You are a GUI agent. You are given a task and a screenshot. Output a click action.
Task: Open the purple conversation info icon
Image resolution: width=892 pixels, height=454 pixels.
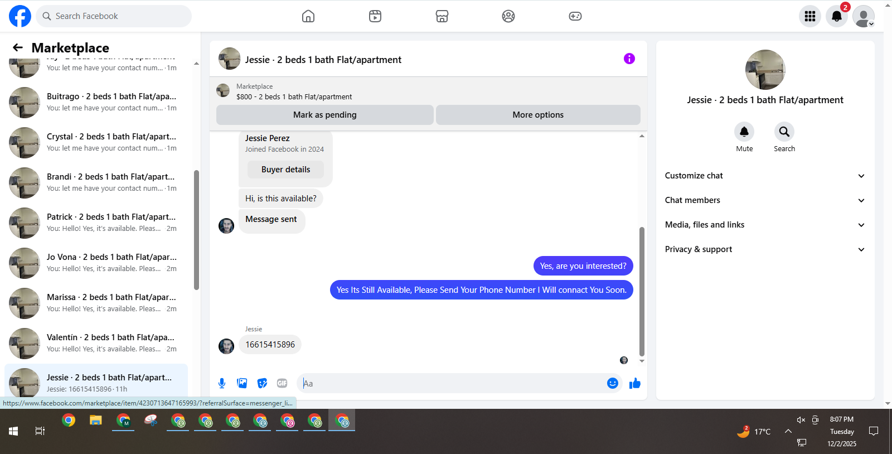click(x=629, y=59)
